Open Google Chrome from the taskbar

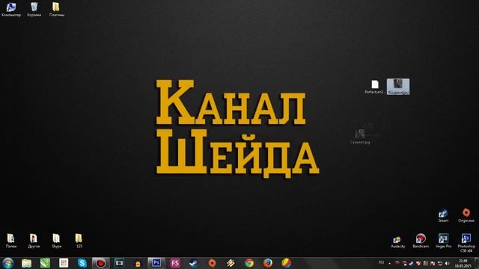[249, 263]
